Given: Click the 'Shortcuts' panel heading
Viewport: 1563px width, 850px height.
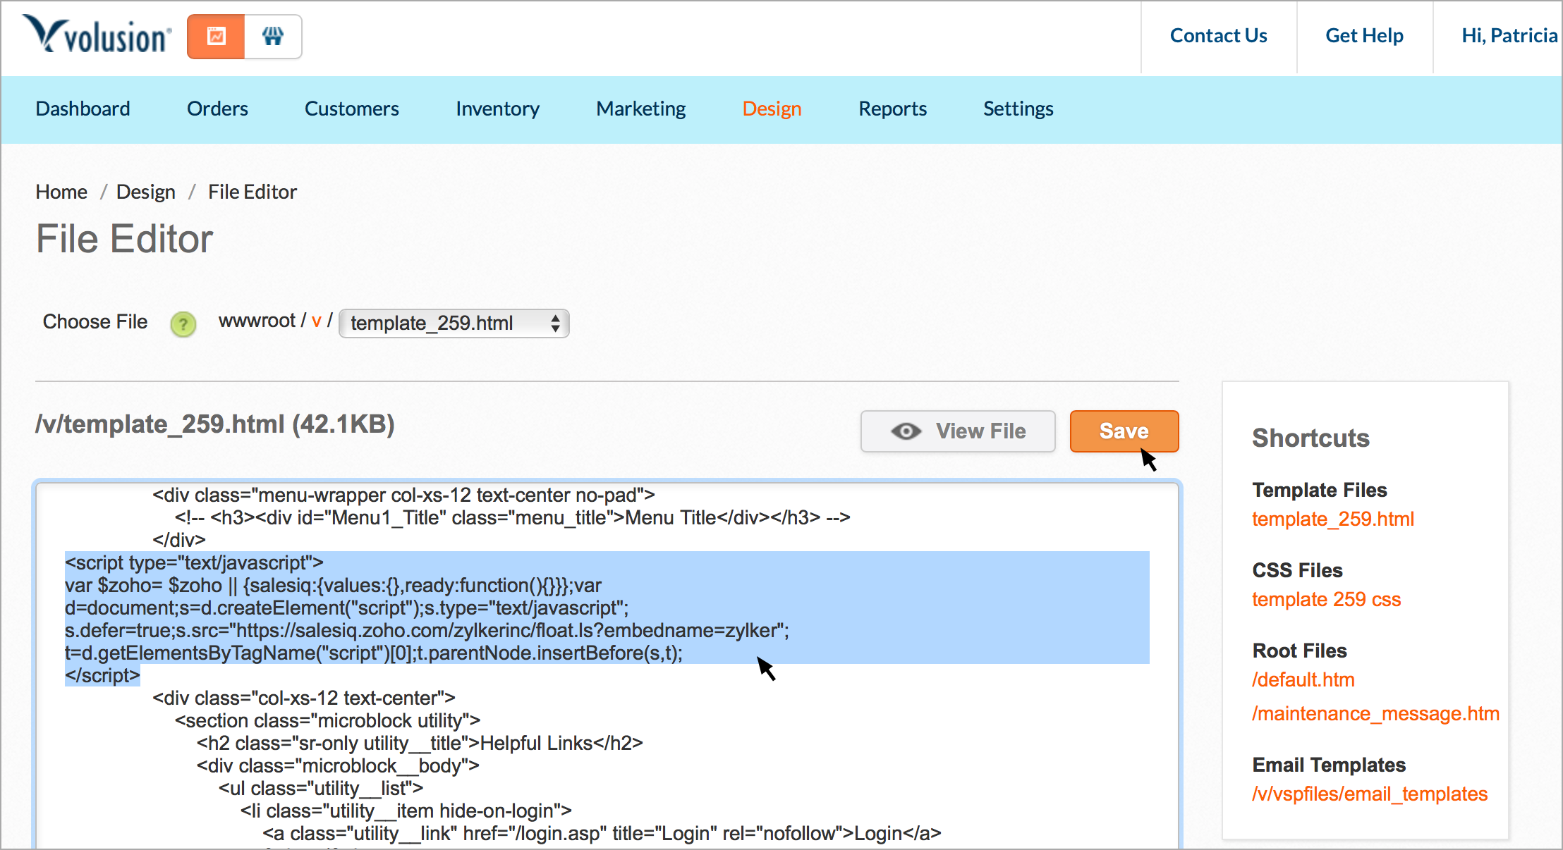Looking at the screenshot, I should click(x=1310, y=438).
